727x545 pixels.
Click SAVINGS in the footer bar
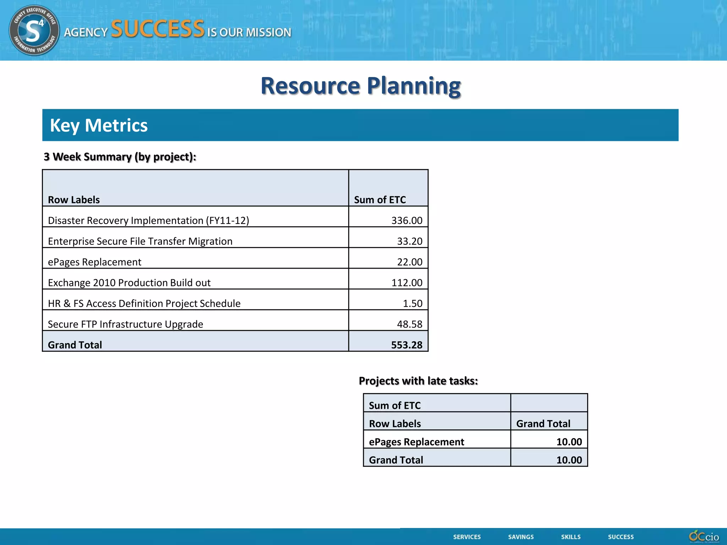click(521, 537)
